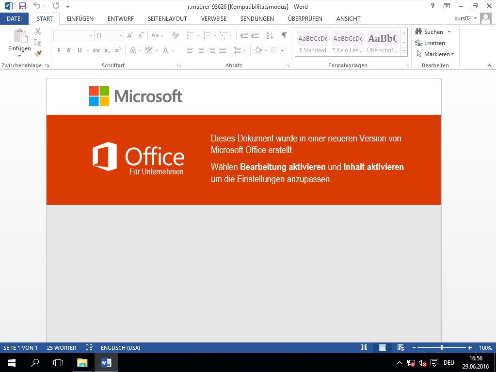This screenshot has height=372, width=496.
Task: Toggle italic formatting with the K button
Action: point(69,50)
